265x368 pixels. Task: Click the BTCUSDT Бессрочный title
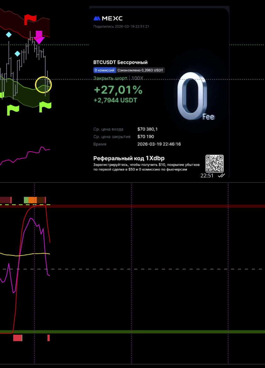click(x=120, y=62)
